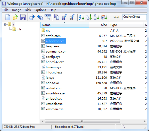Sort list by Name column header

(x=65, y=25)
